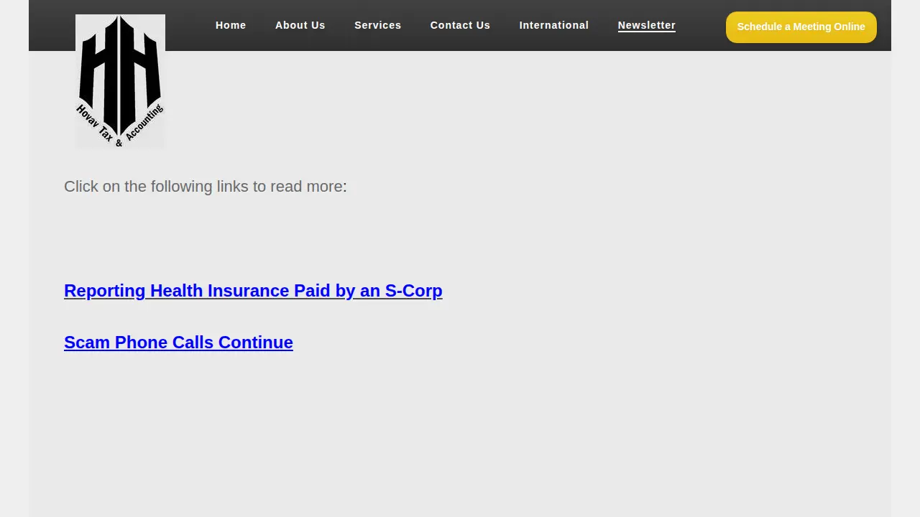
Task: Open Reporting Health Insurance Paid by an S-Corp link
Action: point(253,291)
